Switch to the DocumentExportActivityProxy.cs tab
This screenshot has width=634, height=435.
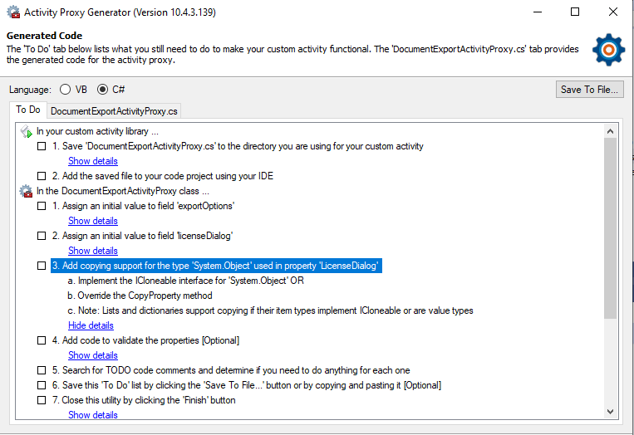coord(114,111)
